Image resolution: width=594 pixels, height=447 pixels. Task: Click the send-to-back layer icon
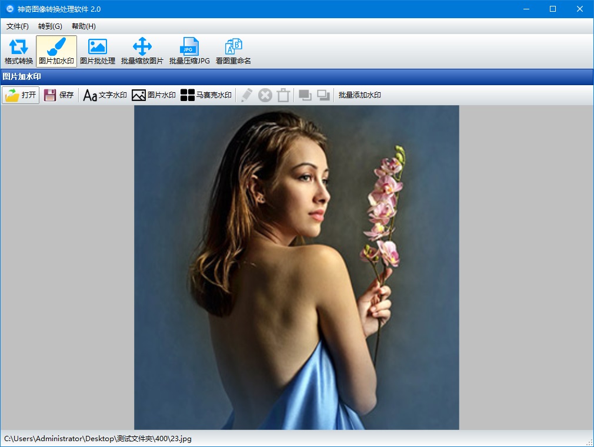323,95
